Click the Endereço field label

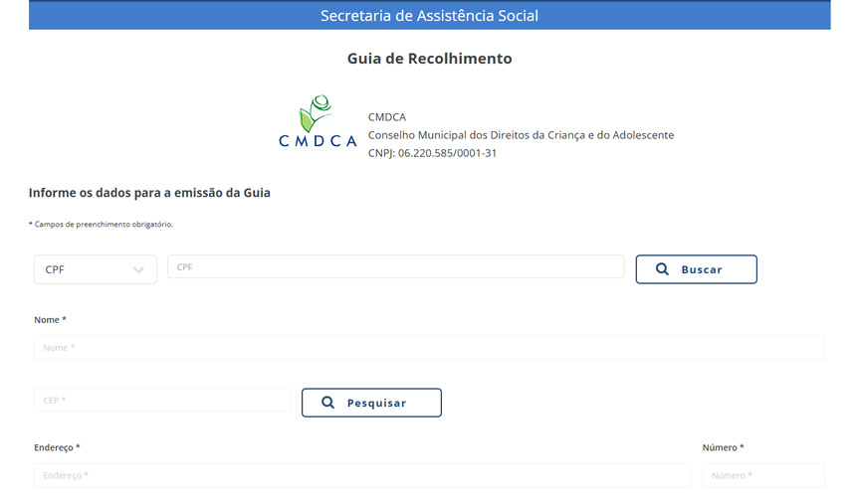click(x=57, y=448)
